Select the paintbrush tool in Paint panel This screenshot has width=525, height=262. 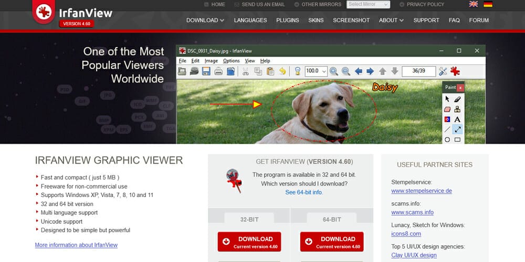(x=457, y=99)
